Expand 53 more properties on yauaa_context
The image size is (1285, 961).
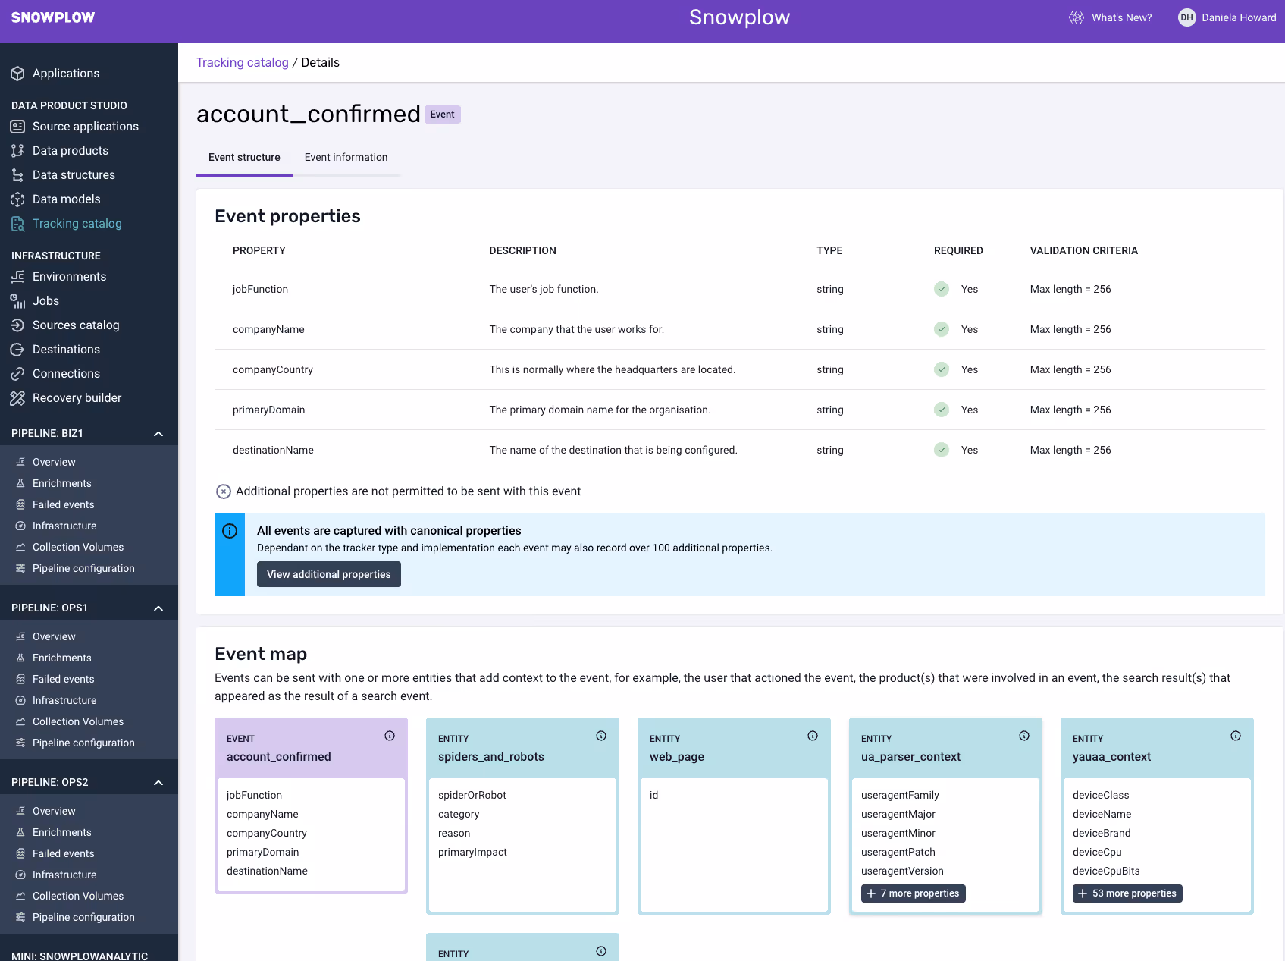(1127, 893)
